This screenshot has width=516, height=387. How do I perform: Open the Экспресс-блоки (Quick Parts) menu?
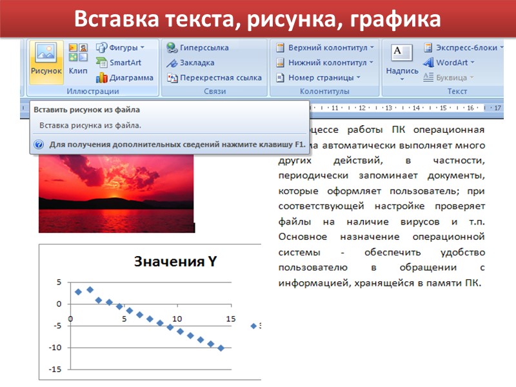point(459,46)
